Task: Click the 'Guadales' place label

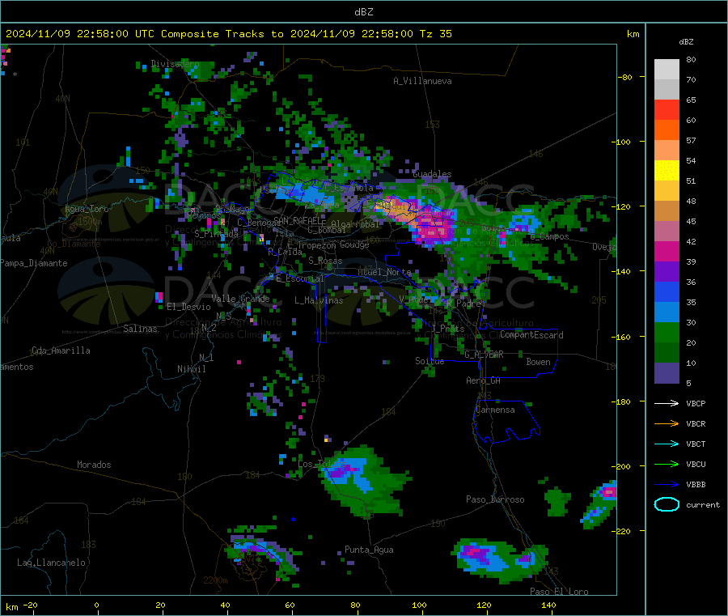Action: point(432,174)
